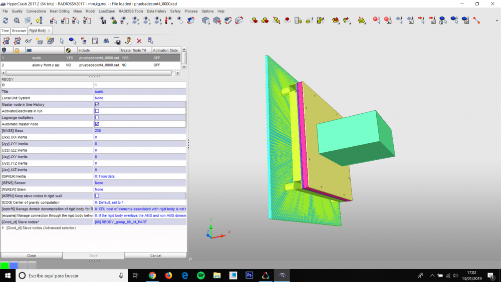Uncheck Master node in time History

coord(97,104)
